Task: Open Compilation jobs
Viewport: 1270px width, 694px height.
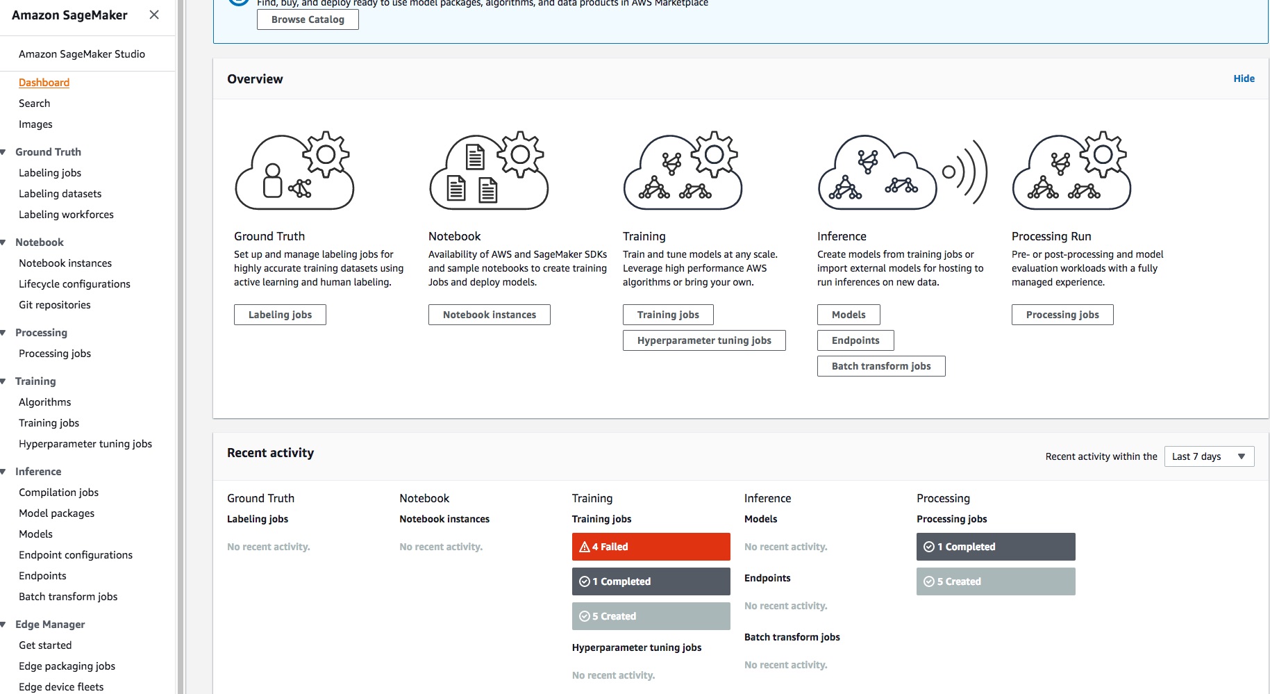Action: click(58, 493)
